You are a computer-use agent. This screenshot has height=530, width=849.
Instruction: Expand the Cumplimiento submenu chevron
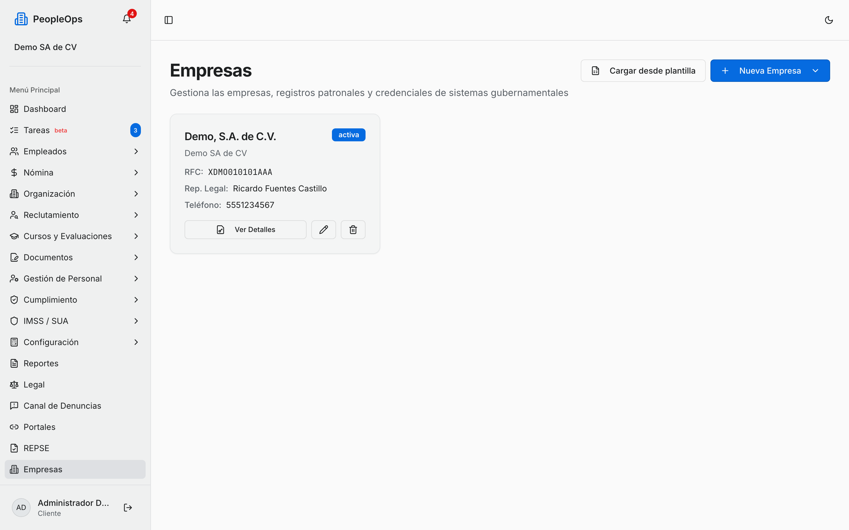pyautogui.click(x=136, y=300)
